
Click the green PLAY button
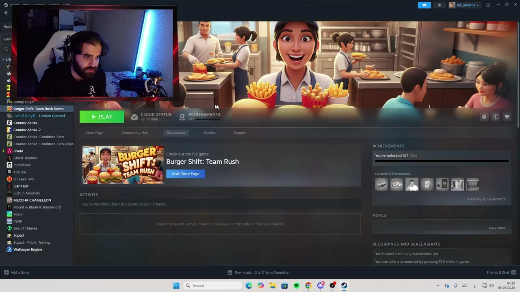coord(102,117)
